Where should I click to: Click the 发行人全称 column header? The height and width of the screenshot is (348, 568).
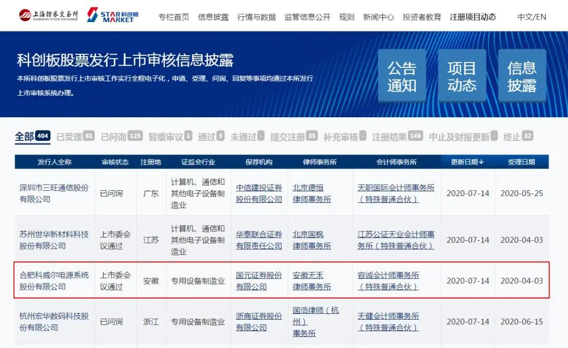pos(55,162)
